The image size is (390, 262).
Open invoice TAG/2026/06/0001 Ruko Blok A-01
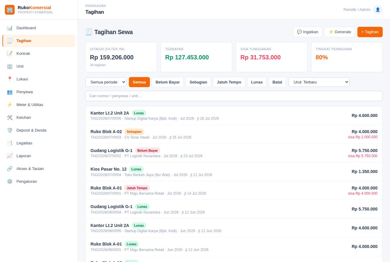pos(234,247)
